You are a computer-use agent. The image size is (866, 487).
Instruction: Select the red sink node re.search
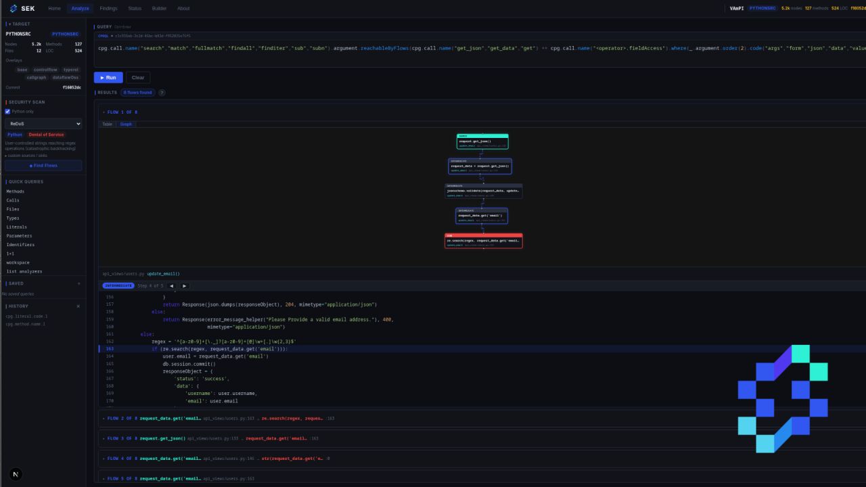(x=483, y=241)
